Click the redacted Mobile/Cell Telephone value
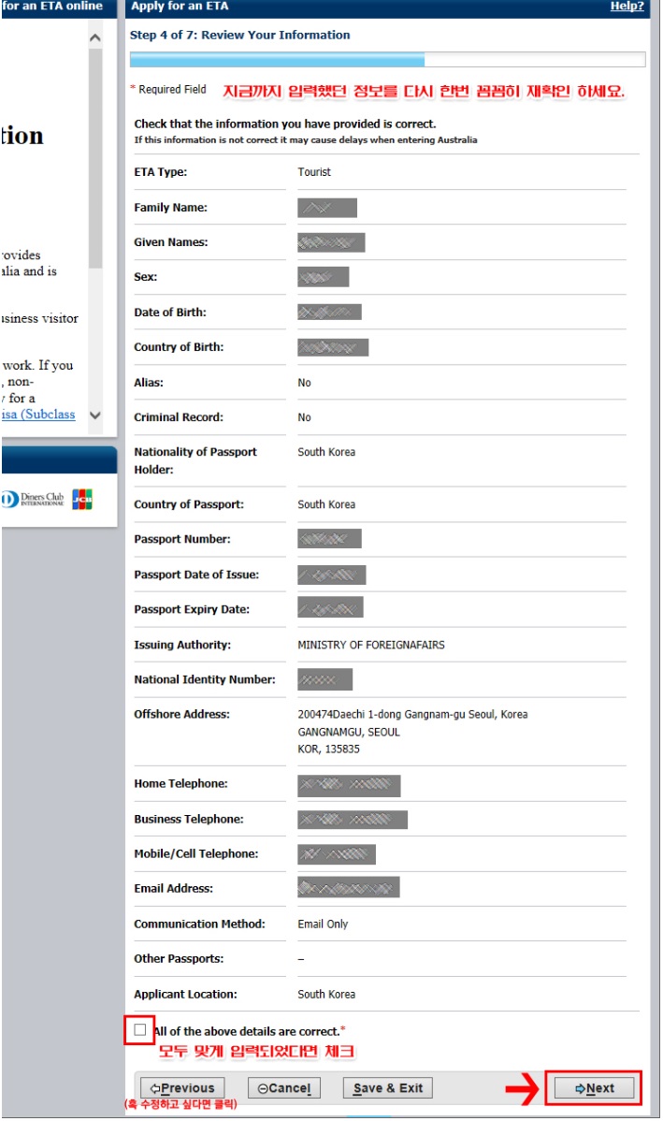663x1121 pixels. [x=337, y=853]
